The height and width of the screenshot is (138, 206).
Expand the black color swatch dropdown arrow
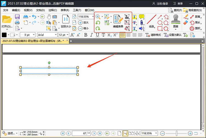click(9, 35)
